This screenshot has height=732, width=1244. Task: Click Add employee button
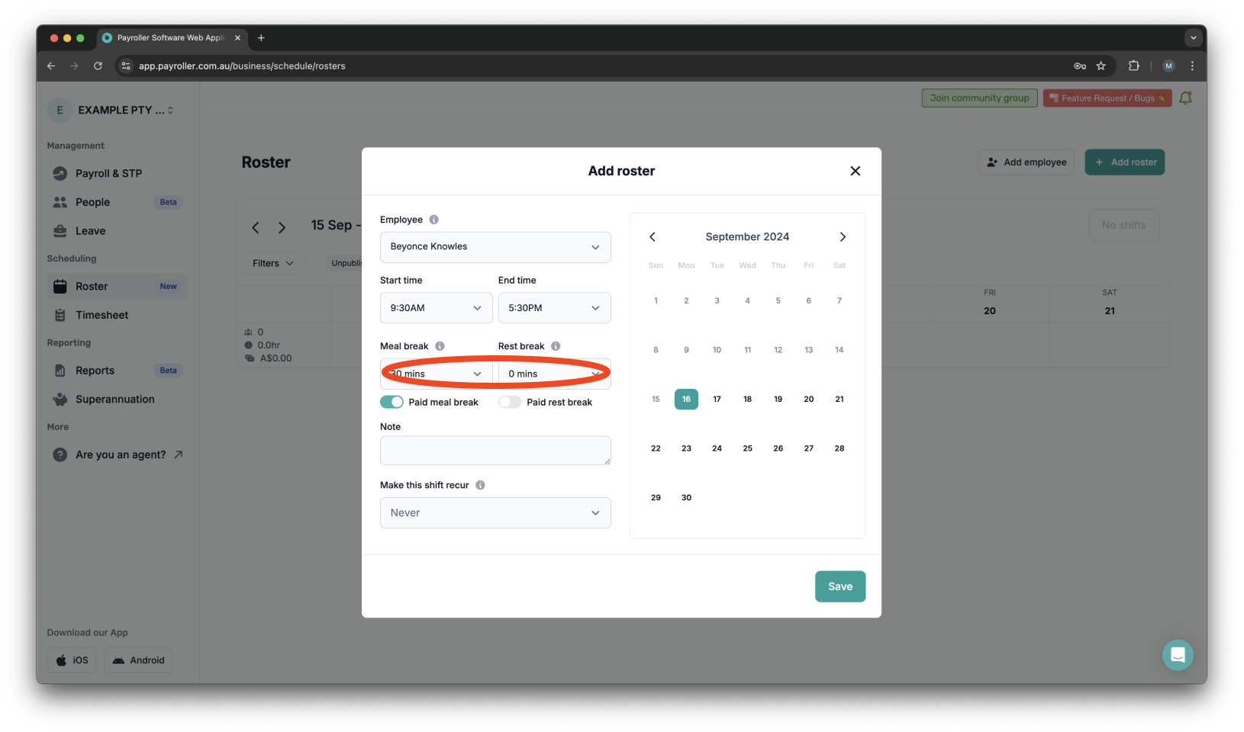(x=1026, y=162)
